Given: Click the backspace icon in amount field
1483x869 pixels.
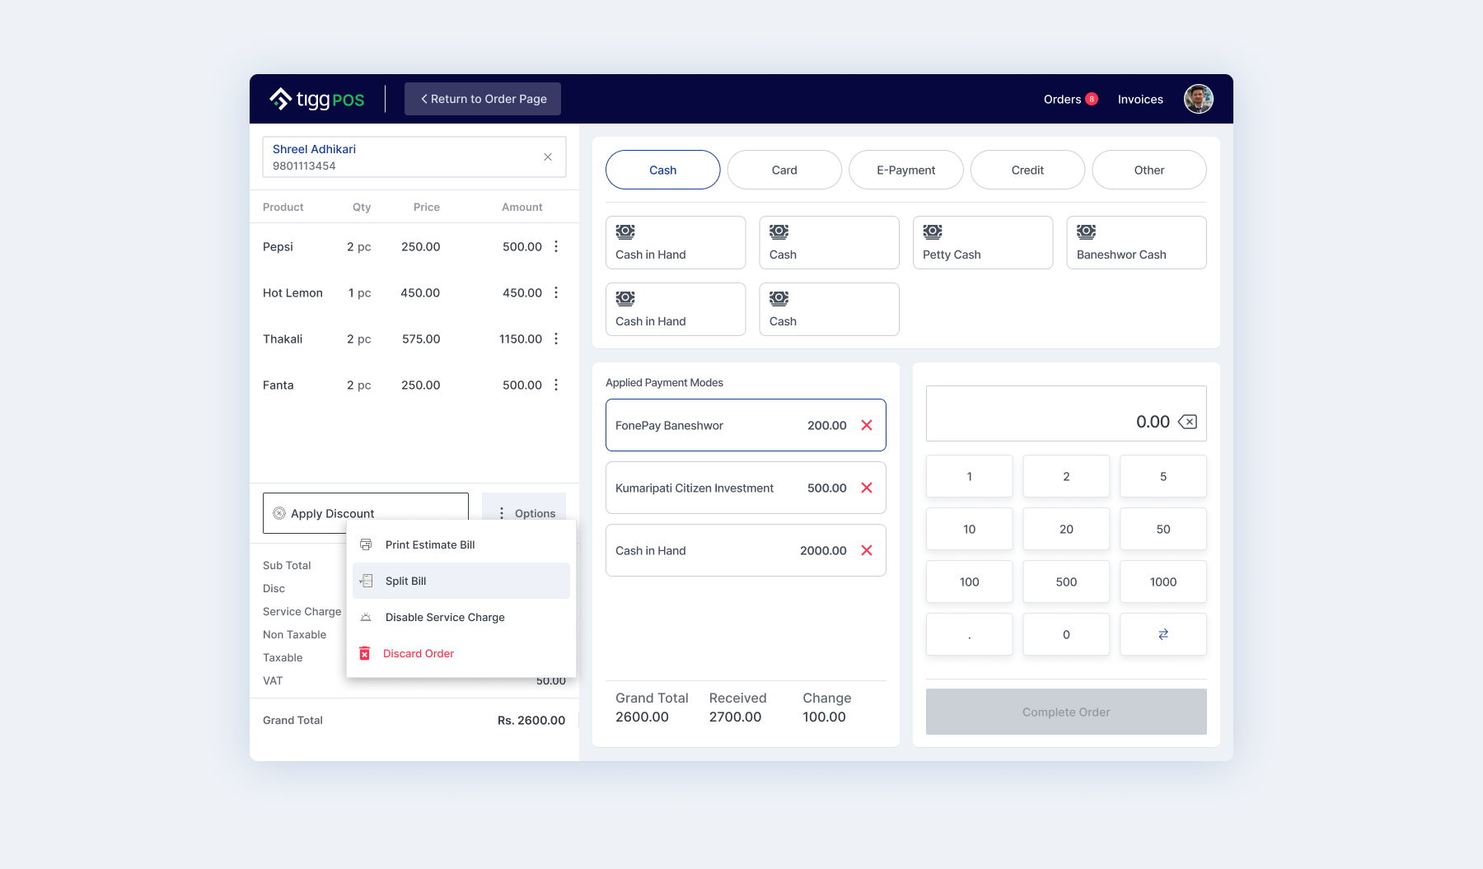Looking at the screenshot, I should click(x=1187, y=422).
